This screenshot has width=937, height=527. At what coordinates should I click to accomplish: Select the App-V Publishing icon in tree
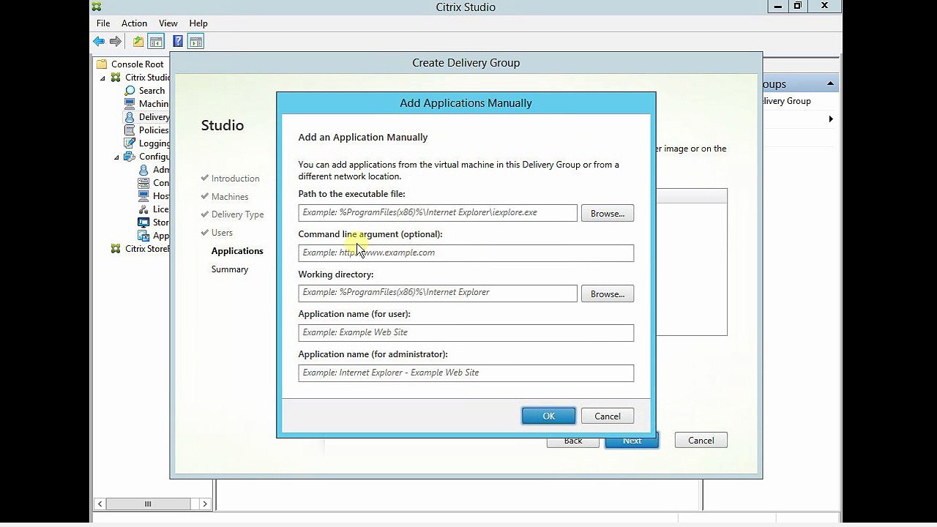pos(143,236)
